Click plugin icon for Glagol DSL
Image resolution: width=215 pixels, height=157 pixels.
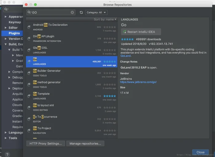(x=29, y=50)
